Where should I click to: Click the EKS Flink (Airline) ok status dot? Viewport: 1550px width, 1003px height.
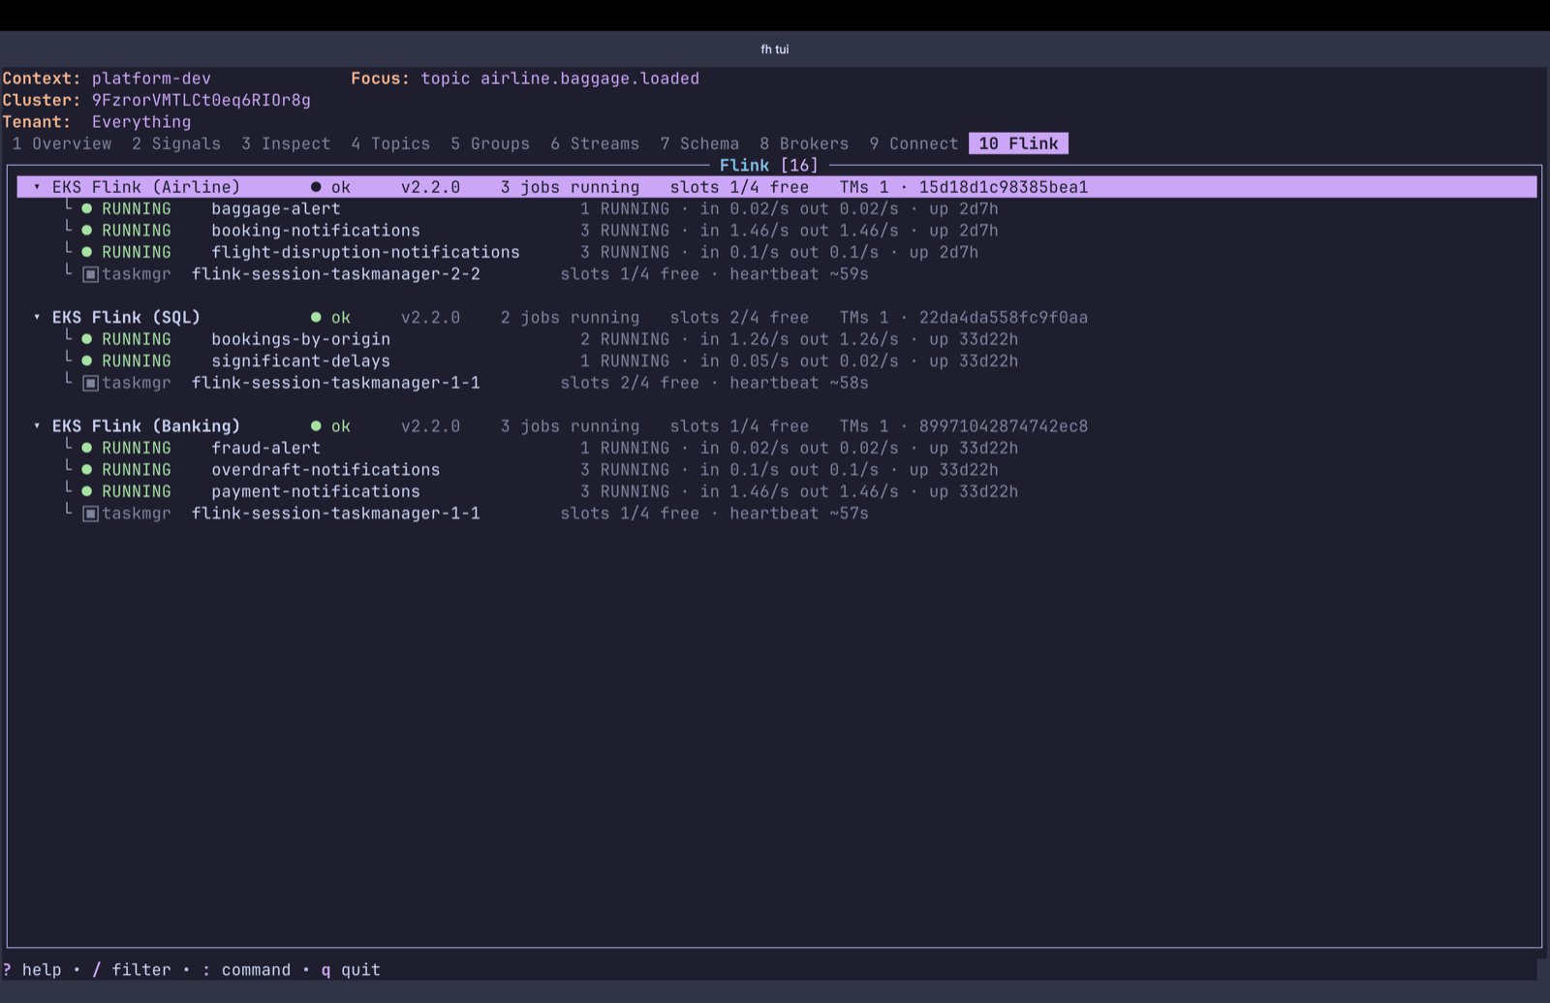point(316,187)
